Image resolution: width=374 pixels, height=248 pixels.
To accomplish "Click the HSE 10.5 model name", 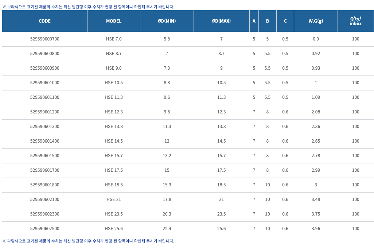I will [114, 83].
